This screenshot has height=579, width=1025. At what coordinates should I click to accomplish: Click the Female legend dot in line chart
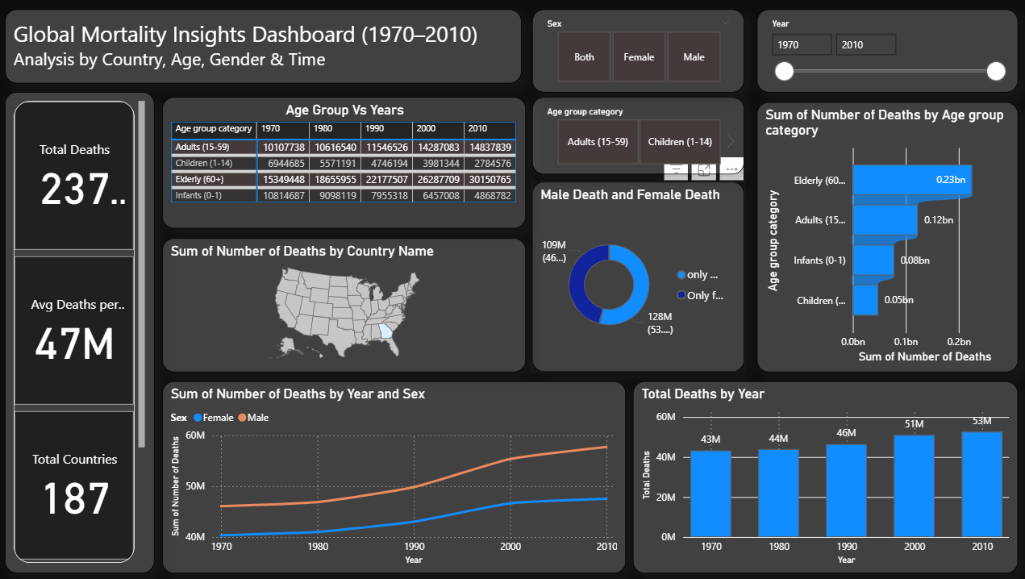tap(197, 418)
